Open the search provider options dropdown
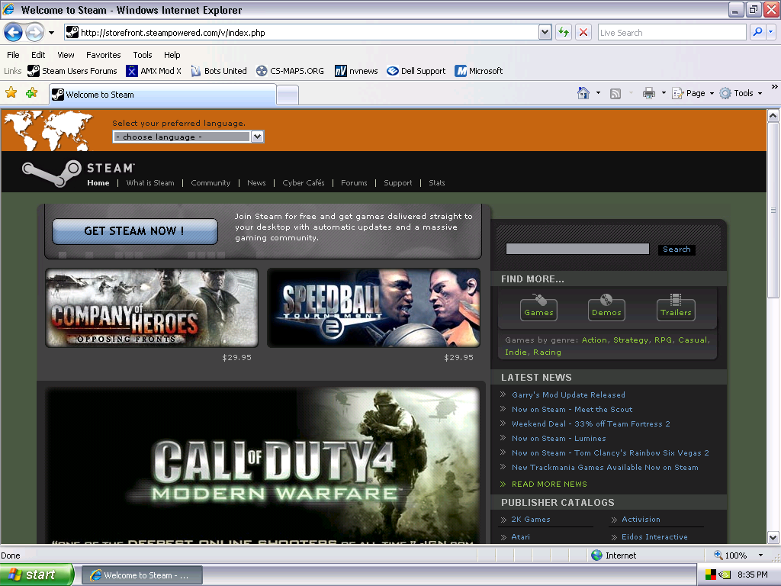Viewport: 781px width, 586px height. point(771,32)
